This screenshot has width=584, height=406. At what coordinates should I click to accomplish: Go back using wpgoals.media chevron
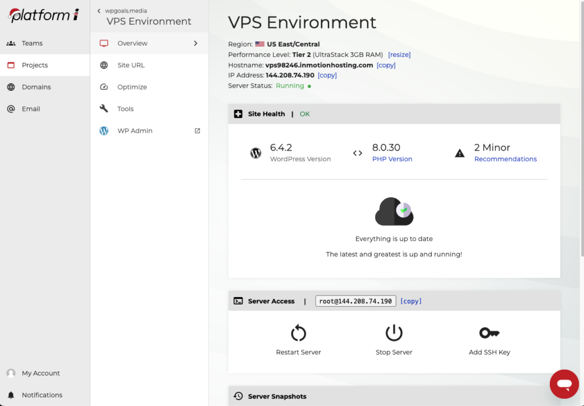(x=99, y=11)
